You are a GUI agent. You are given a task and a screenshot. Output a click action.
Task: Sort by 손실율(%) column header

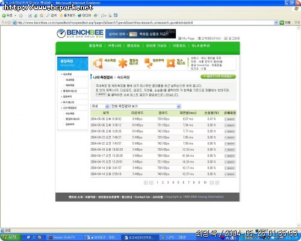pos(211,113)
